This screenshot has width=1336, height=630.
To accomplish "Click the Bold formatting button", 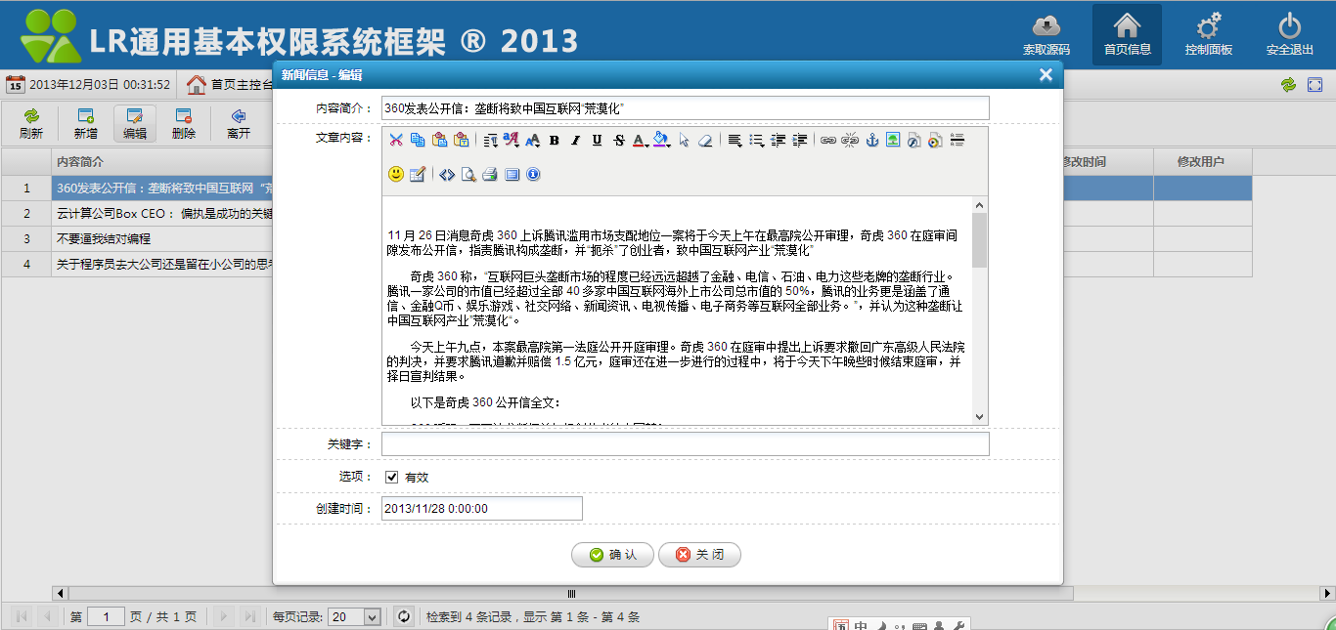I will click(554, 141).
